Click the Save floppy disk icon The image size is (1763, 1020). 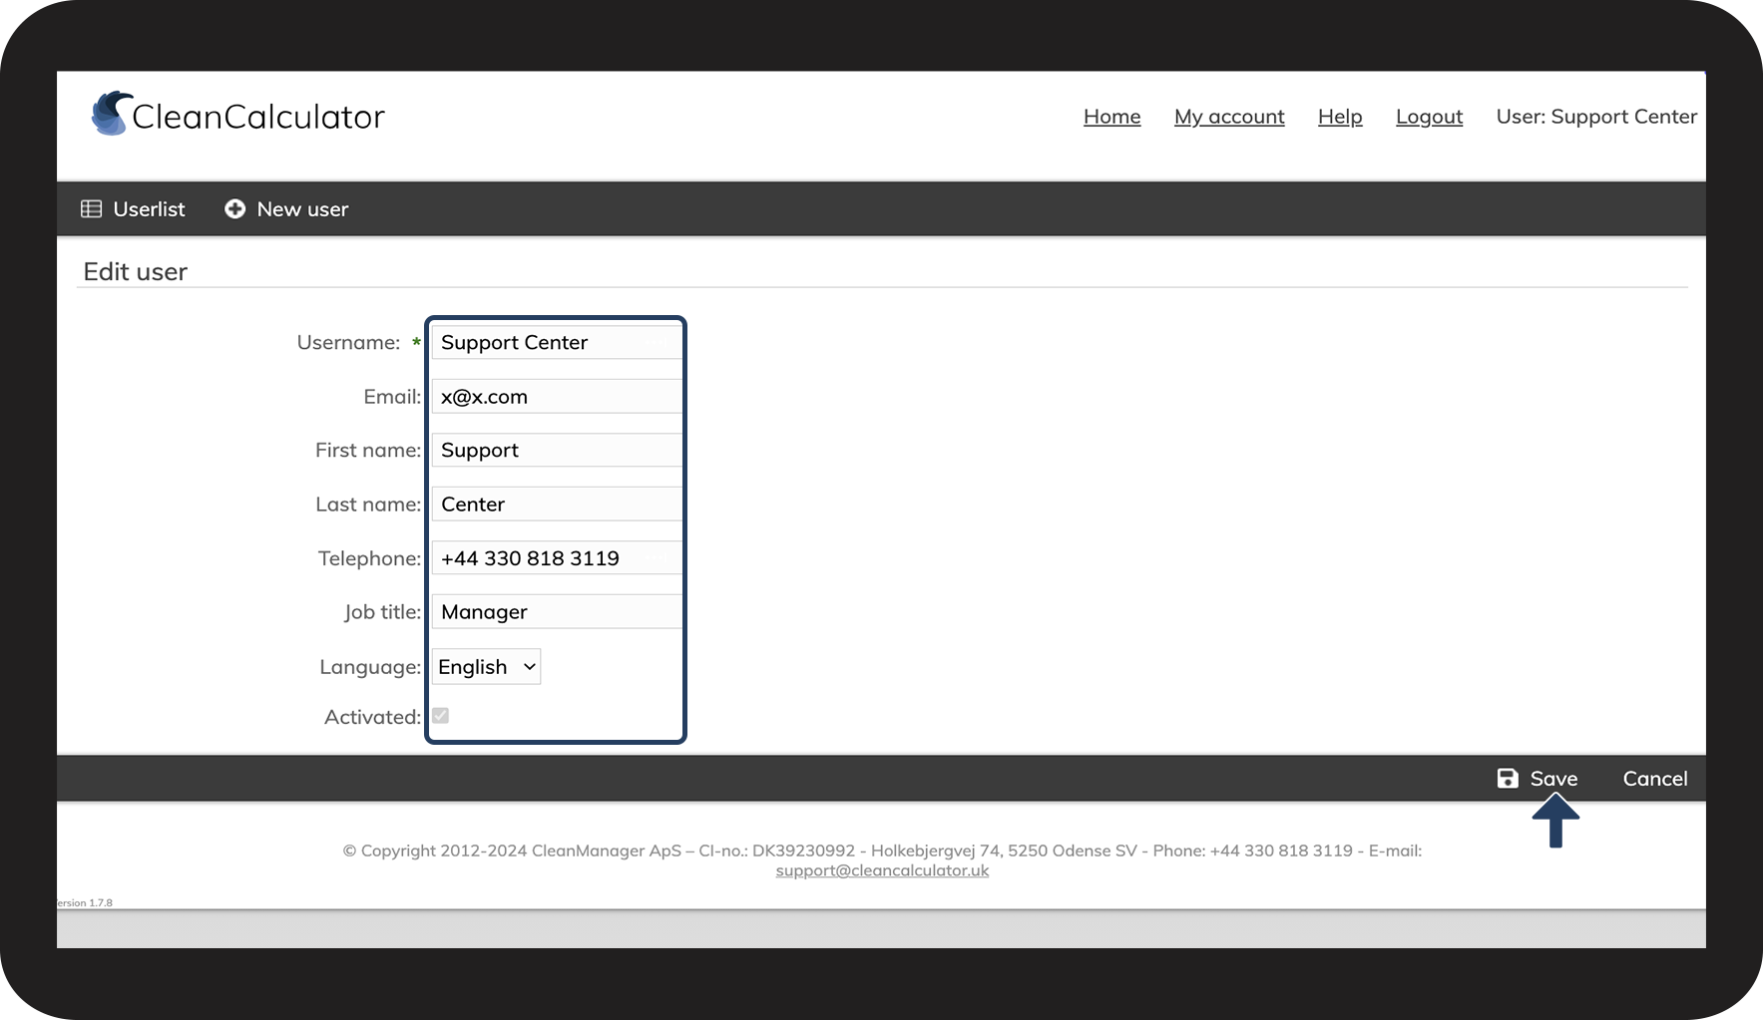1508,779
